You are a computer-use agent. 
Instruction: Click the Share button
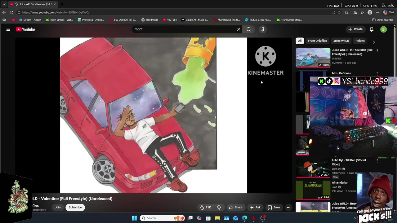[x=235, y=208]
